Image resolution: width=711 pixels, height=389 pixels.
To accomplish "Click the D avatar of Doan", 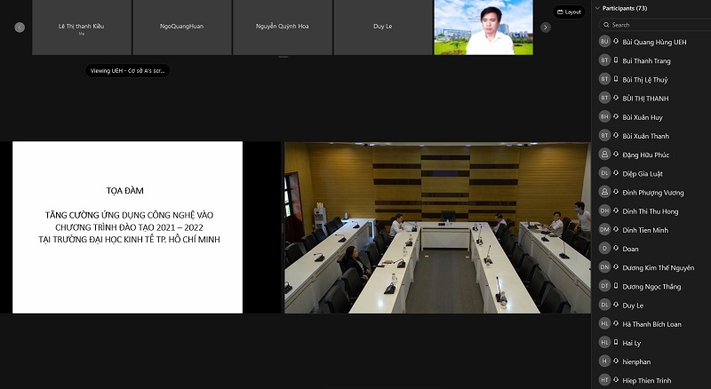I will tap(604, 249).
